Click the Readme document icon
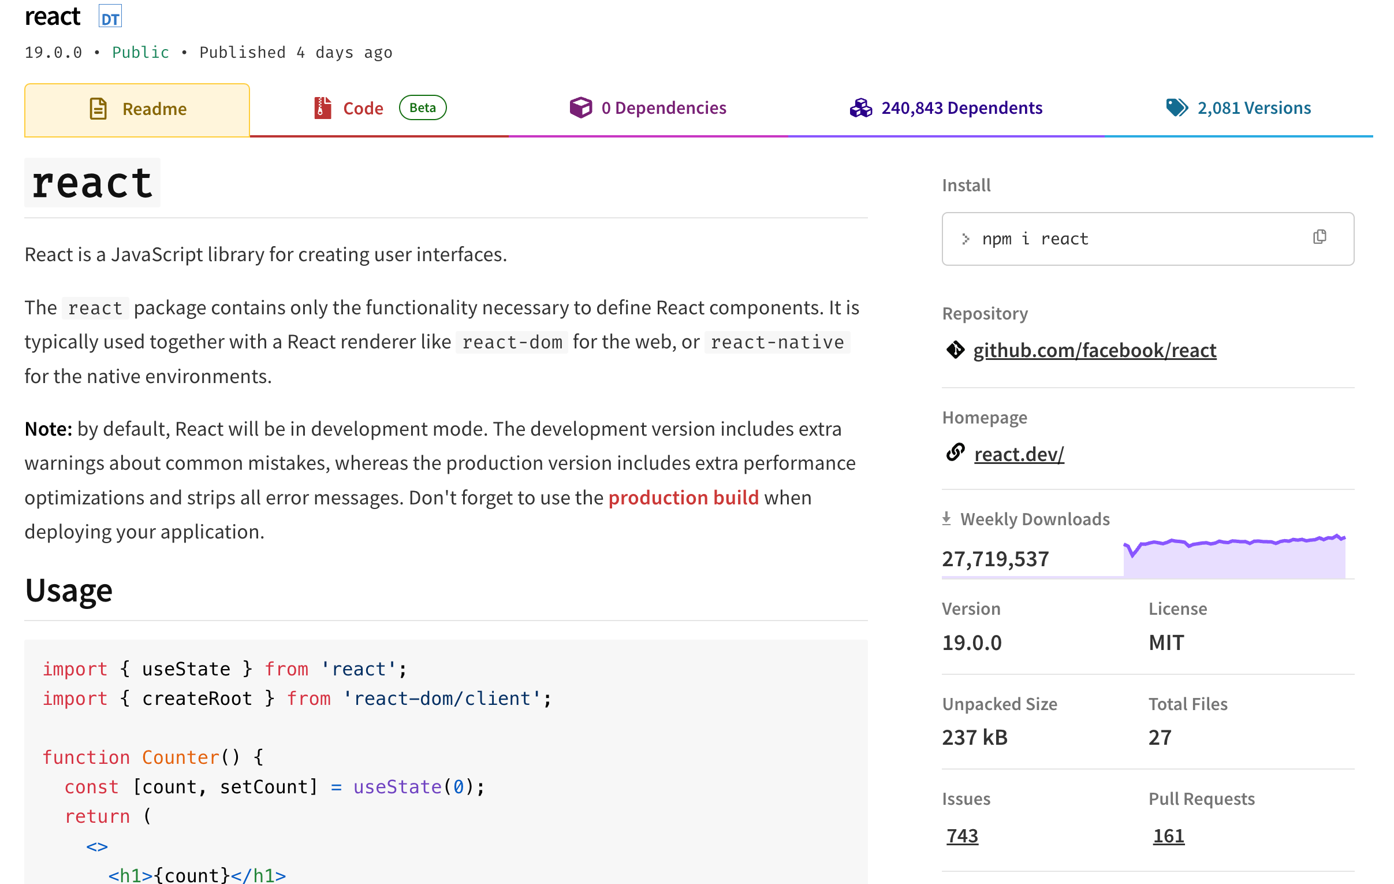 coord(98,109)
